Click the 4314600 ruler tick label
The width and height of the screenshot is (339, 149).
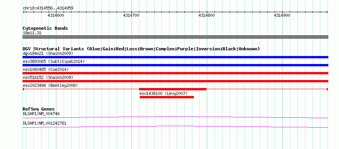coord(56,15)
